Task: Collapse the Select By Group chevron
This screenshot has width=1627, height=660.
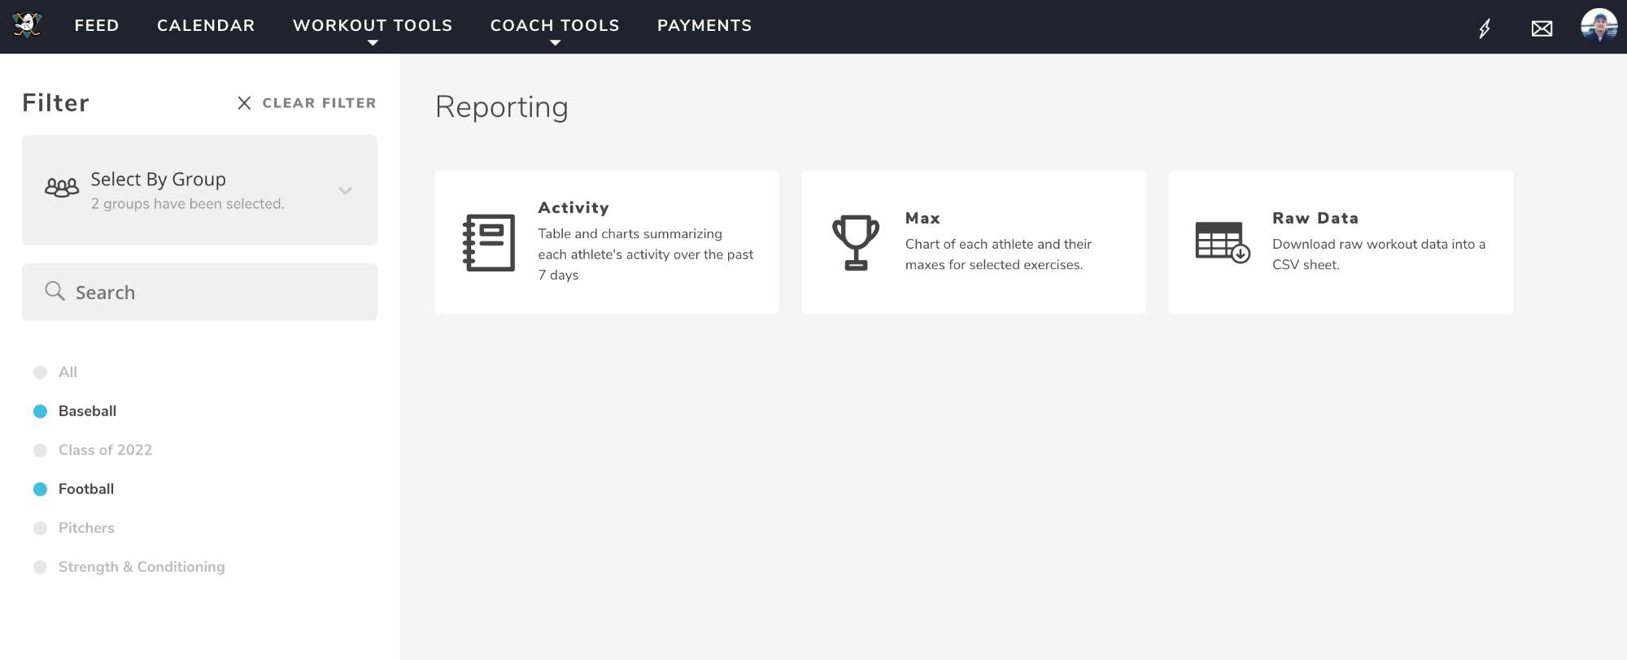Action: click(x=345, y=191)
